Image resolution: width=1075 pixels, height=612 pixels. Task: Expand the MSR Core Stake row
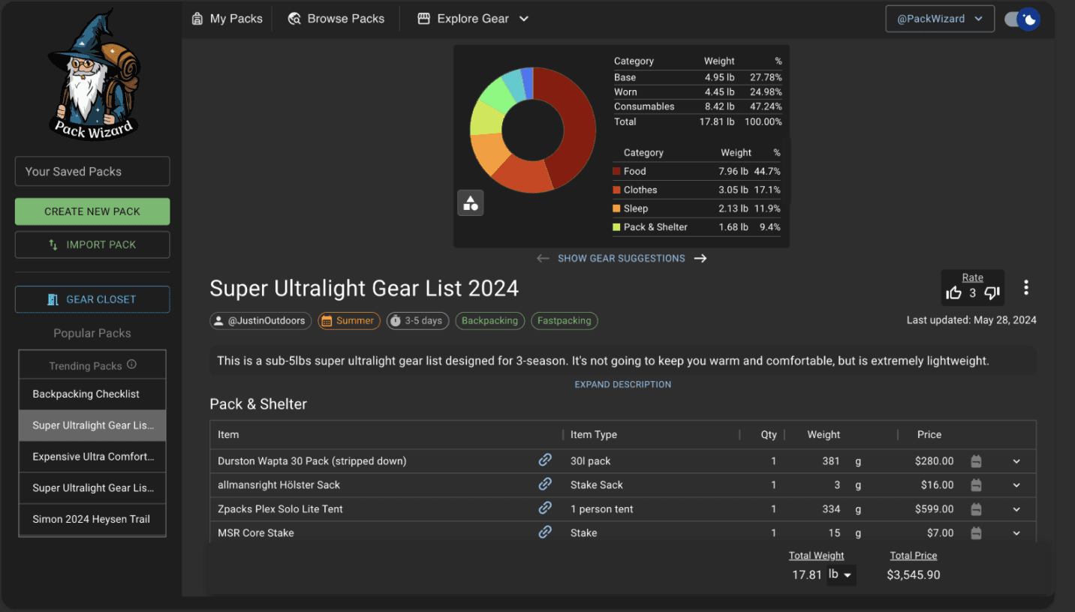click(1016, 533)
